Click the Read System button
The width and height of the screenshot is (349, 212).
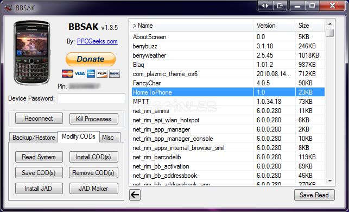coord(39,157)
